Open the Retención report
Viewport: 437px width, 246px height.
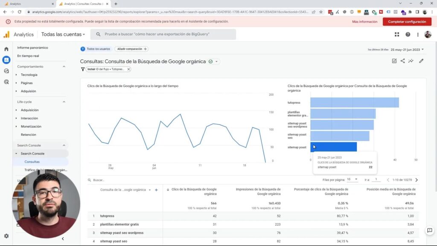(29, 135)
